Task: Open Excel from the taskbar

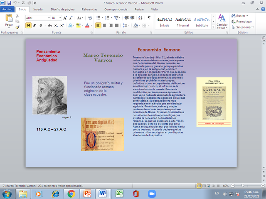Action: point(119,194)
